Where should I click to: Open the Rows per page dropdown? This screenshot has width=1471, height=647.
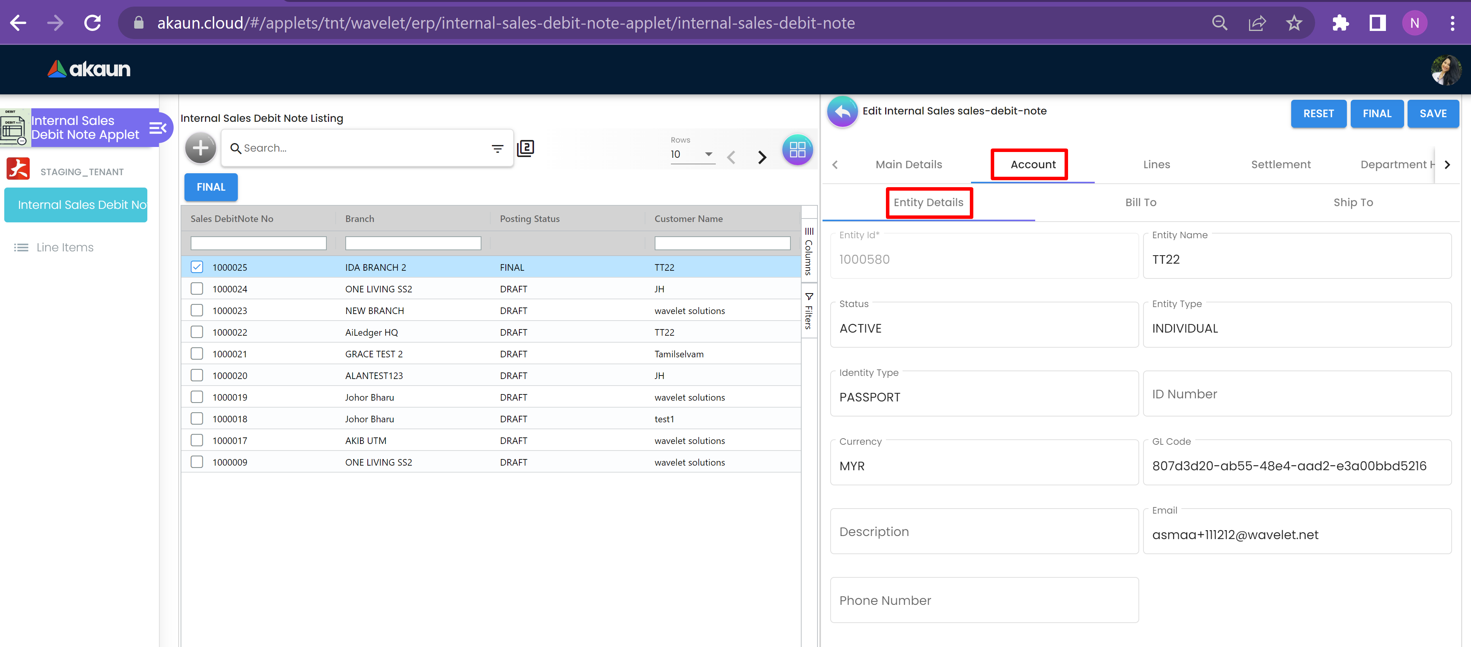click(692, 154)
